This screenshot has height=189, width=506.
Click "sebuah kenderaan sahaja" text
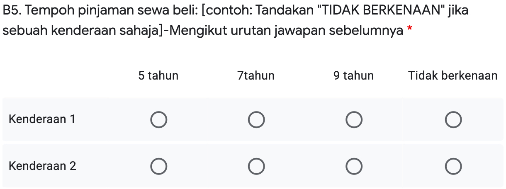(x=80, y=31)
